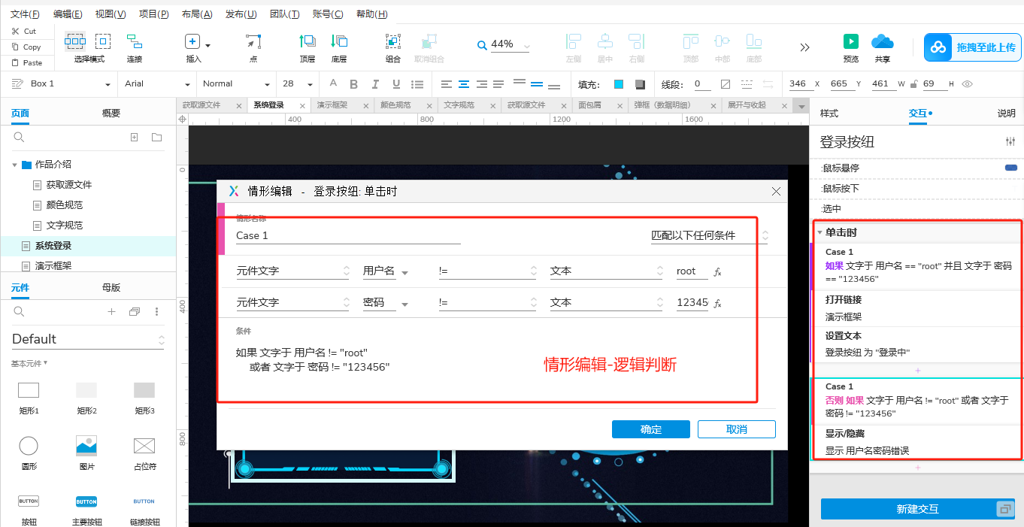Open fx editor for the 123456 value
This screenshot has height=527, width=1024.
(x=717, y=304)
